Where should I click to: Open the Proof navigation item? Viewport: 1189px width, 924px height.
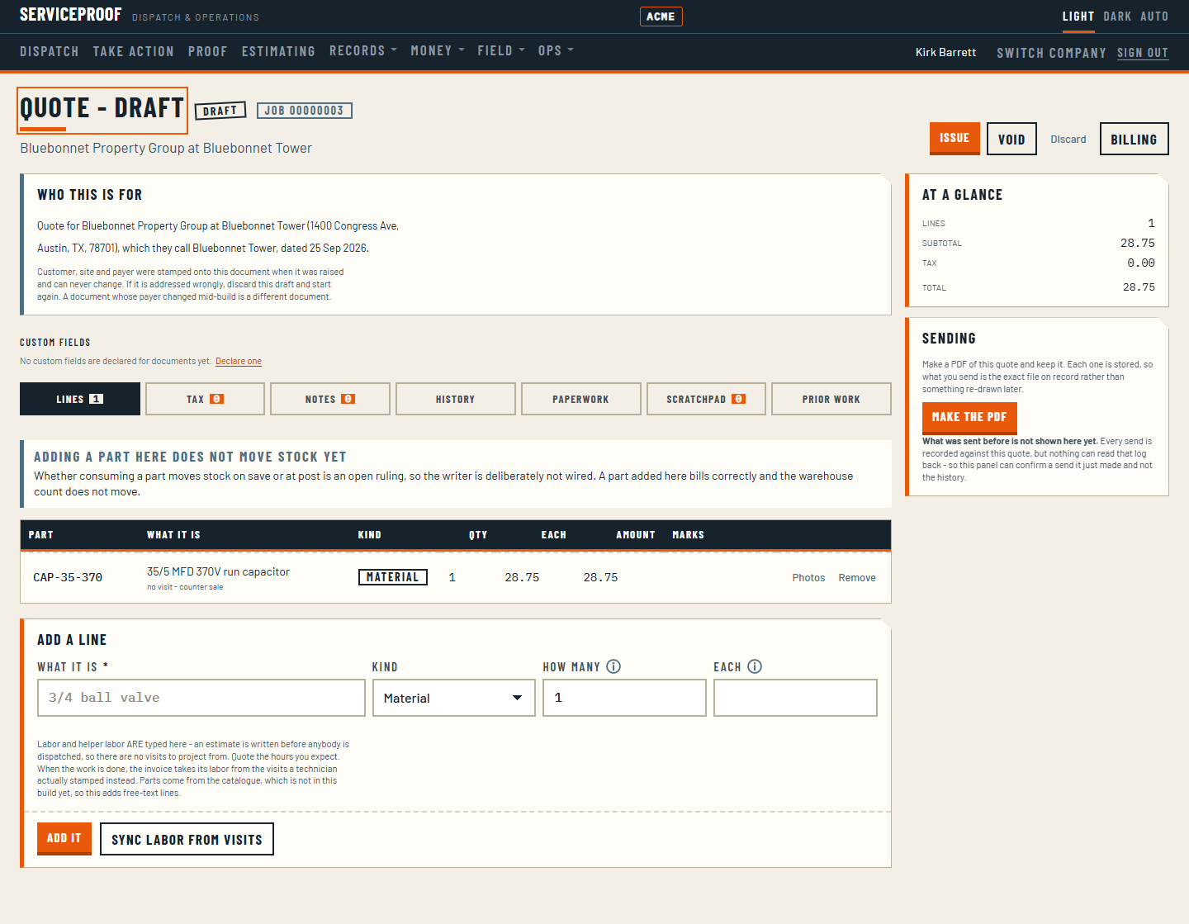208,51
